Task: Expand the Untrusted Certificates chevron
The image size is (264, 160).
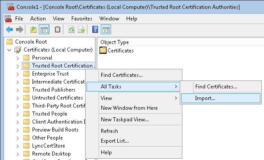Action: 18,98
